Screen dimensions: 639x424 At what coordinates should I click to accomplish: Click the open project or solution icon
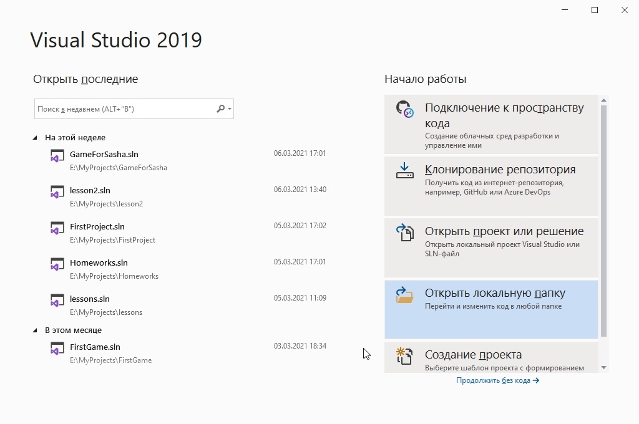click(404, 233)
